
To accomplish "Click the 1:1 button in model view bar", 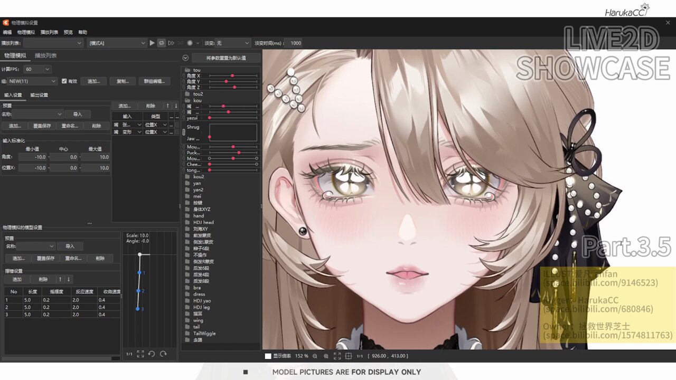I will (360, 356).
